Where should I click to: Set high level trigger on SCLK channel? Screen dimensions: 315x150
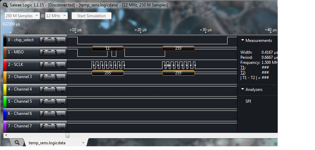[50, 65]
